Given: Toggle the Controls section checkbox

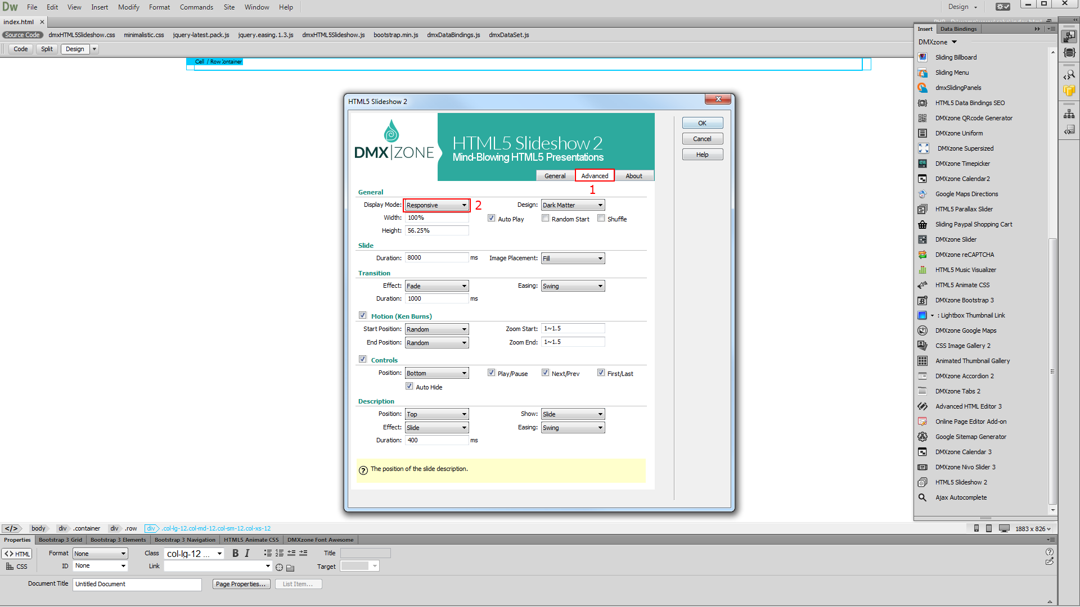Looking at the screenshot, I should (x=363, y=359).
